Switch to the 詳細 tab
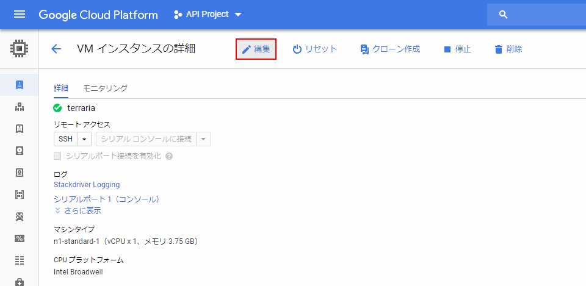 point(61,88)
